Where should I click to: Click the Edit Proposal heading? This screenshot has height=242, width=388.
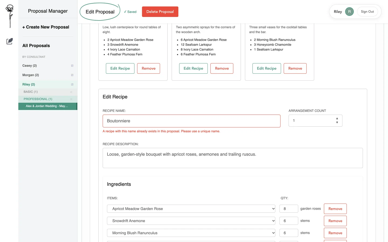coord(100,12)
